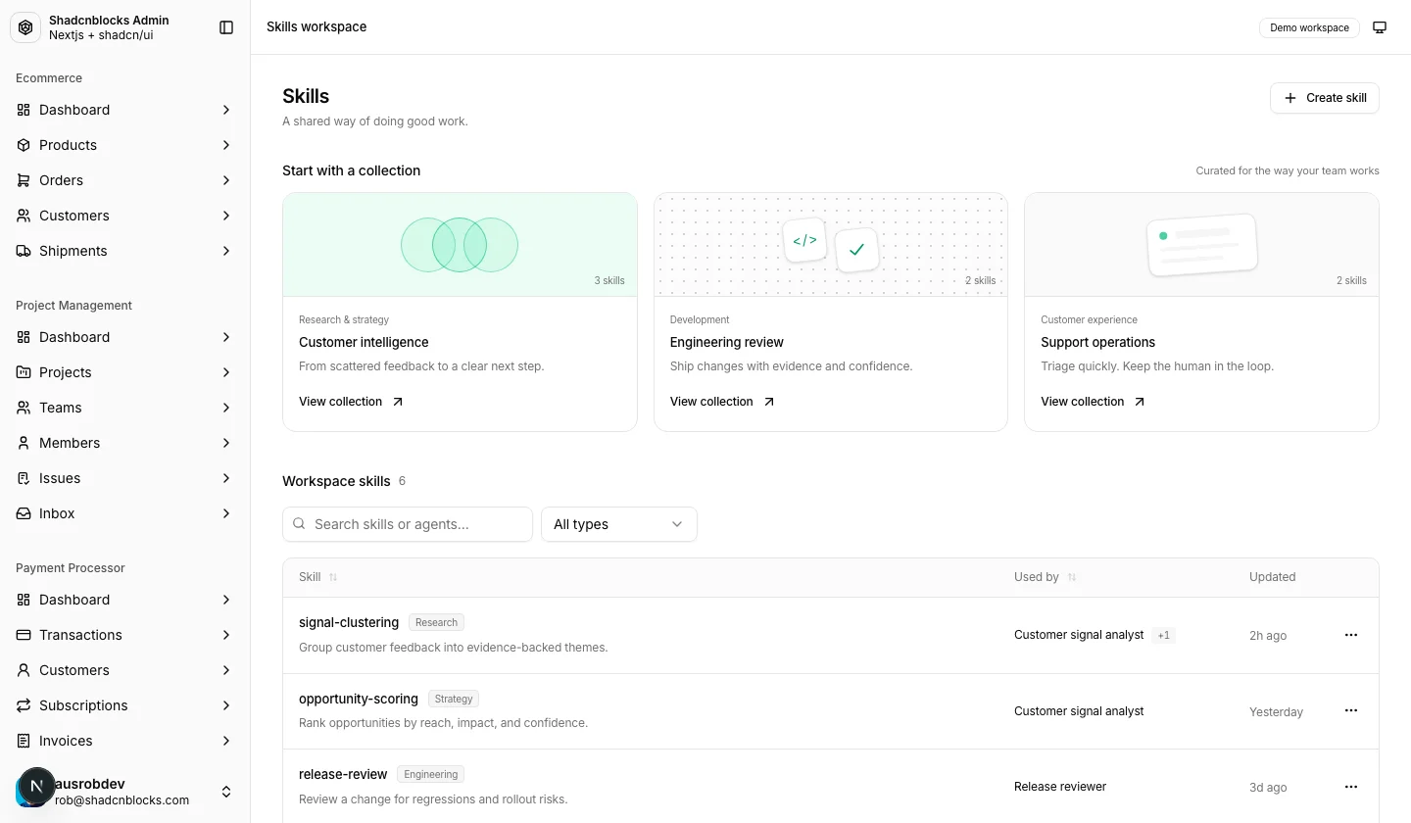Click the monitor icon in the top bar
The image size is (1411, 823).
tap(1380, 27)
